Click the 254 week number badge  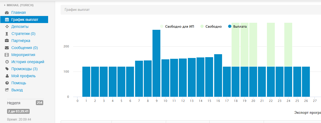pyautogui.click(x=39, y=103)
